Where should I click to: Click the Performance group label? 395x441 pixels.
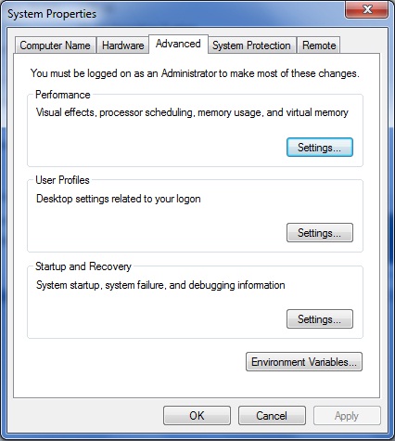pos(63,95)
